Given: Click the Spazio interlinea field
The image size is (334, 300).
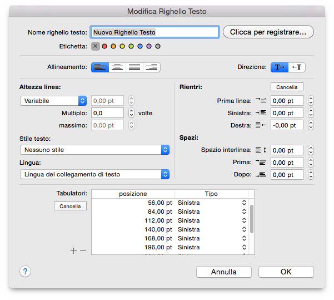Looking at the screenshot, I should (x=287, y=150).
